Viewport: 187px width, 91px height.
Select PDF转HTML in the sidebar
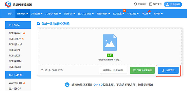click(x=16, y=61)
